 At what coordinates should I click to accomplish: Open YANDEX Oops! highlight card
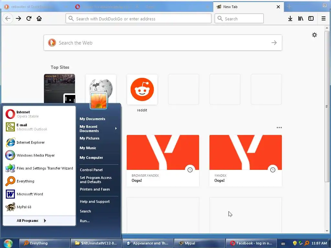246,161
